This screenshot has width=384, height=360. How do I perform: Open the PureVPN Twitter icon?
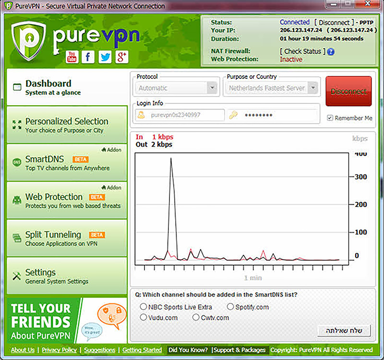pyautogui.click(x=105, y=57)
